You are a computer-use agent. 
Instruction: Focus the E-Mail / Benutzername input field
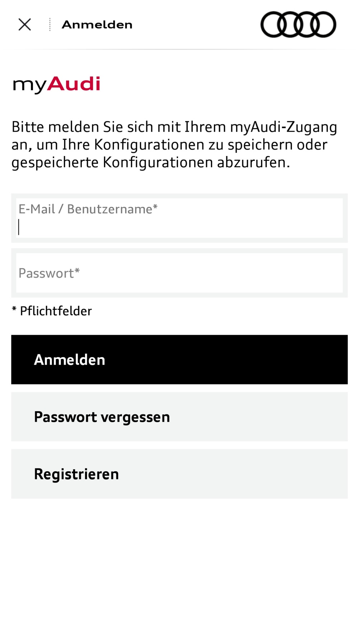tap(179, 218)
